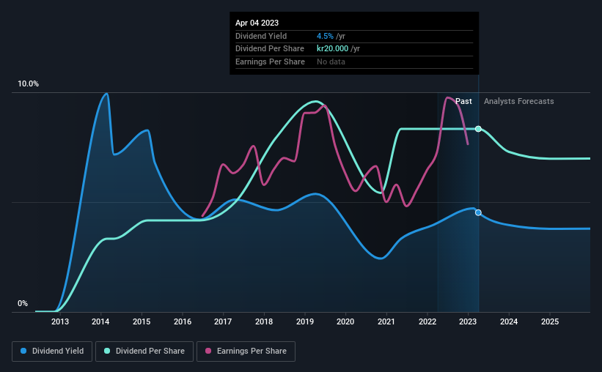
Task: Click the teal Dividend Per Share legend dot
Action: click(107, 351)
